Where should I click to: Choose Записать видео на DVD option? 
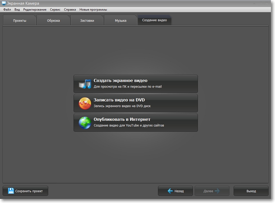(135, 103)
